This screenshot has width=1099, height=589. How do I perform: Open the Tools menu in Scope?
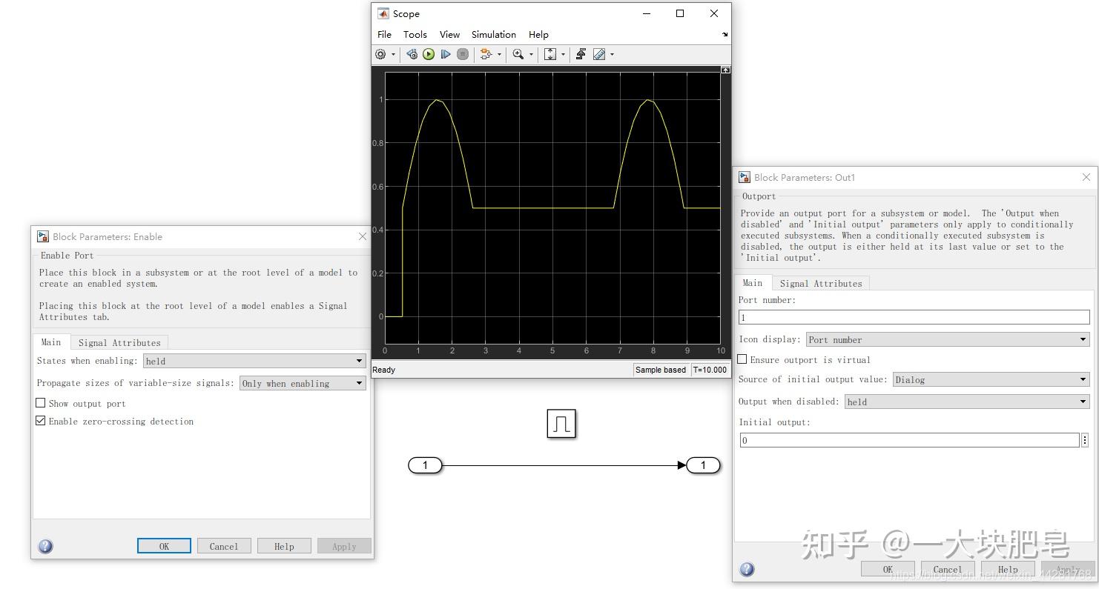pos(415,34)
